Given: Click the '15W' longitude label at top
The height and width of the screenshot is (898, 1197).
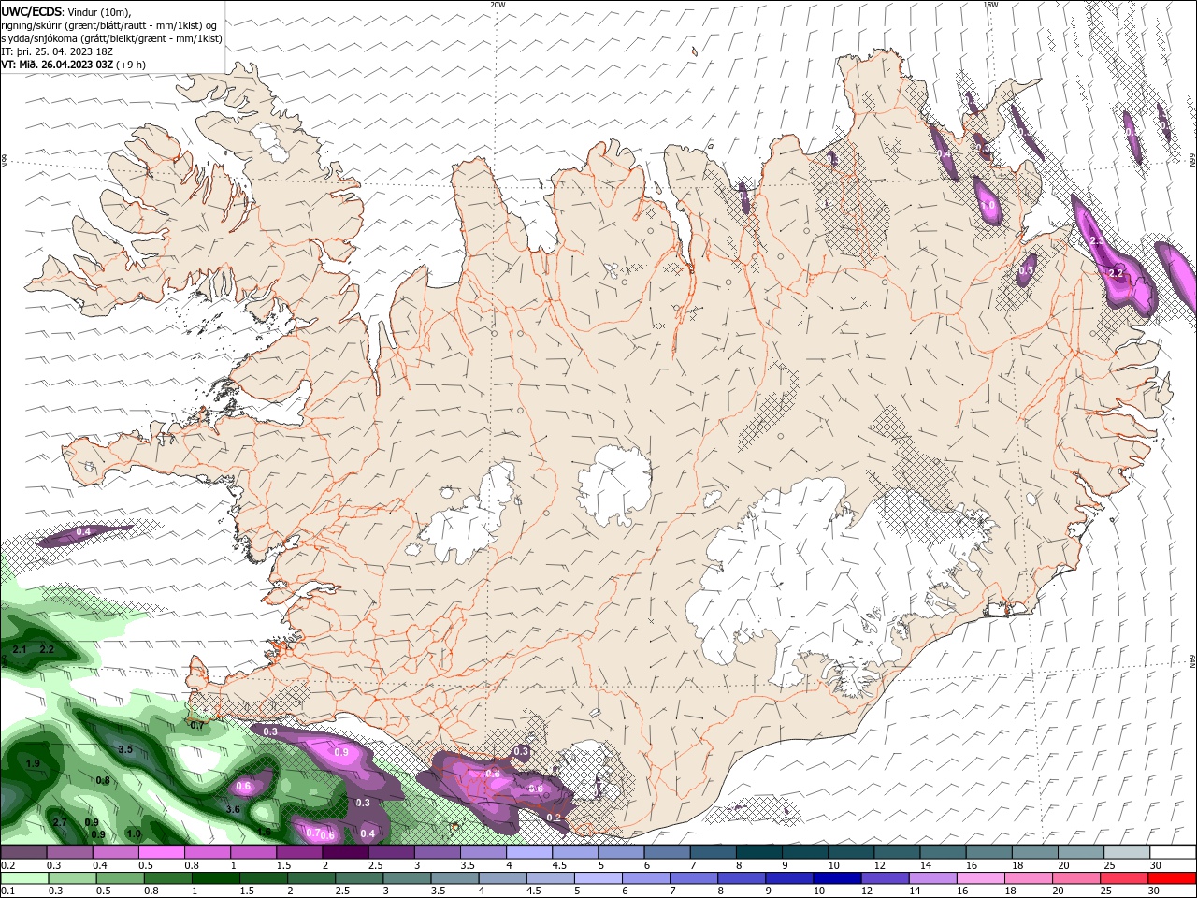Looking at the screenshot, I should pos(990,5).
